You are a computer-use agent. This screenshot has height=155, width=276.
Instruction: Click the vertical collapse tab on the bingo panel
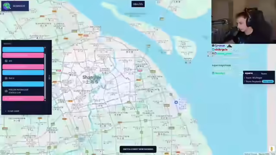click(x=49, y=77)
